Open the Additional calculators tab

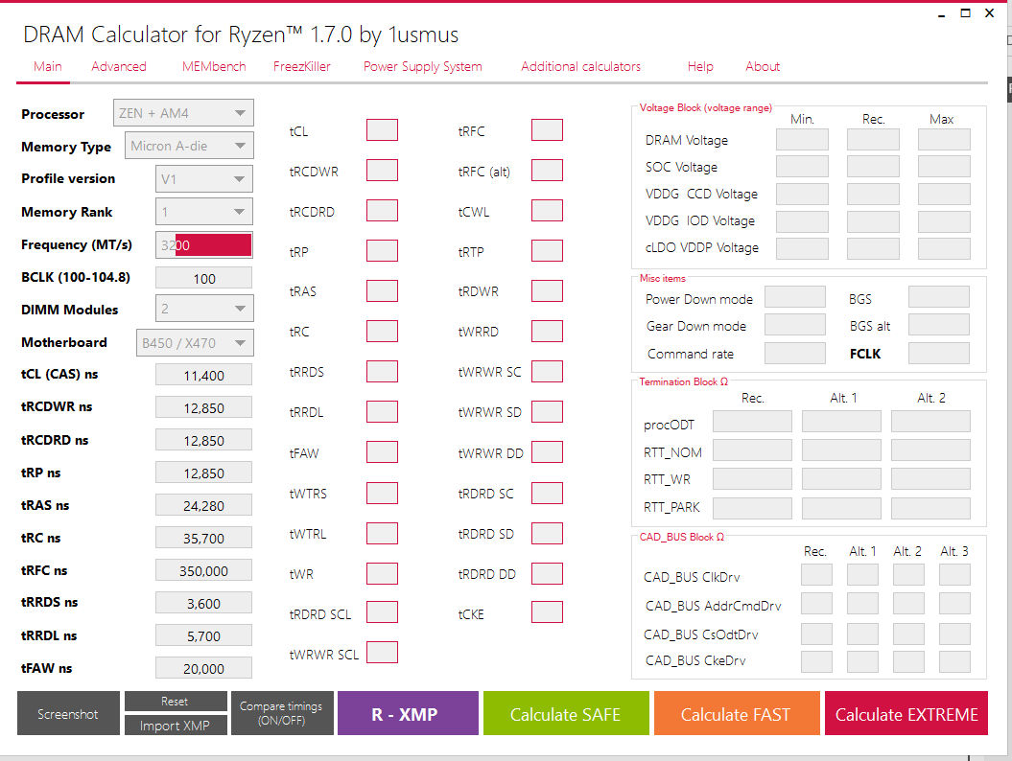[581, 66]
